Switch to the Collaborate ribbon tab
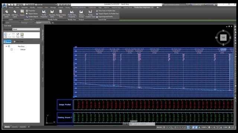This screenshot has width=238, height=133. [x=92, y=7]
